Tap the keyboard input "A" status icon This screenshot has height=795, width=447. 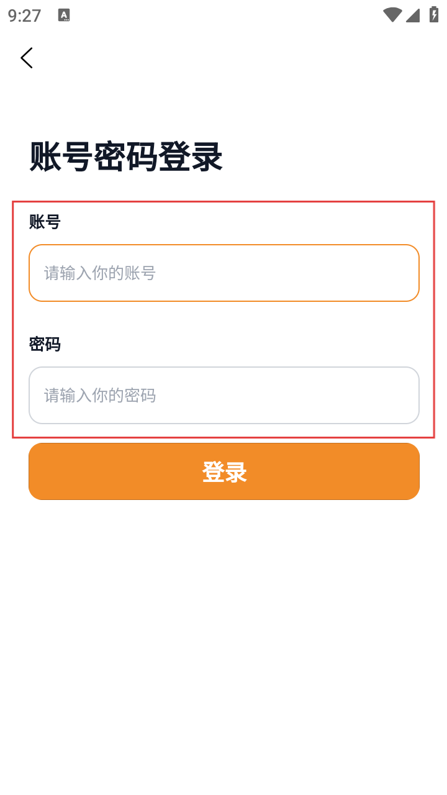click(64, 16)
